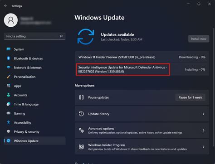
Task: Open Windows Insider Program row
Action: pyautogui.click(x=142, y=147)
